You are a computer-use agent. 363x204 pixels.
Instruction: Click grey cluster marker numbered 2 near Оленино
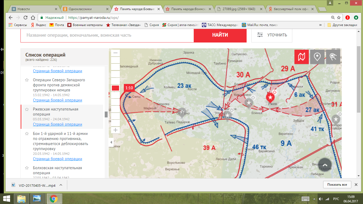[x=182, y=112]
